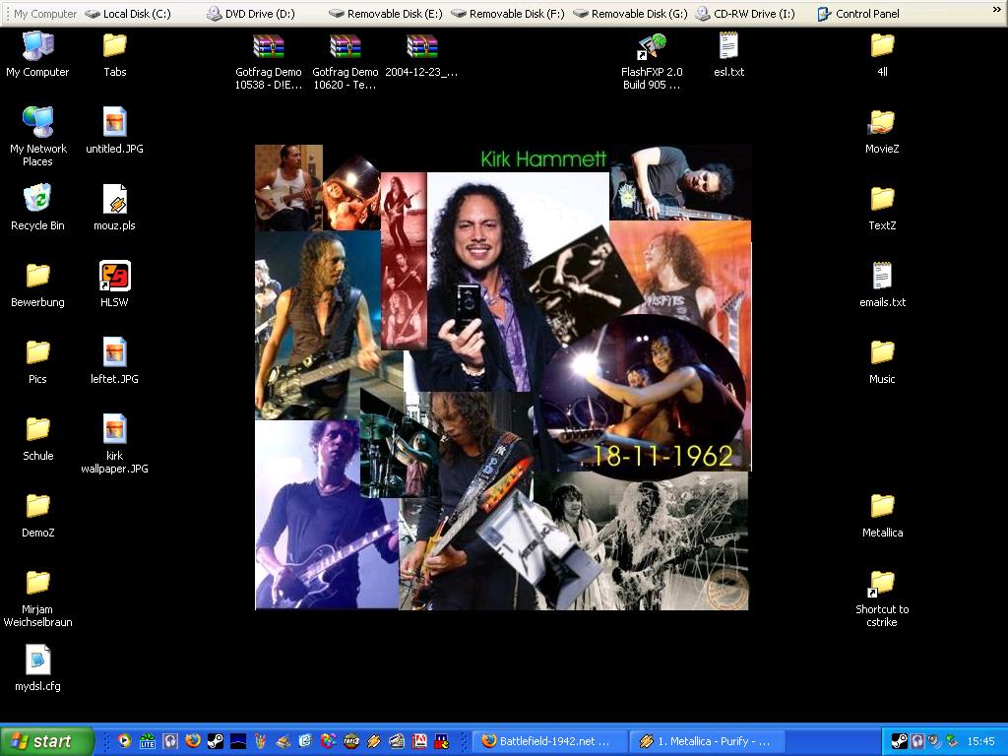The width and height of the screenshot is (1008, 756).
Task: Open volume control from tray speaker icon
Action: click(934, 741)
